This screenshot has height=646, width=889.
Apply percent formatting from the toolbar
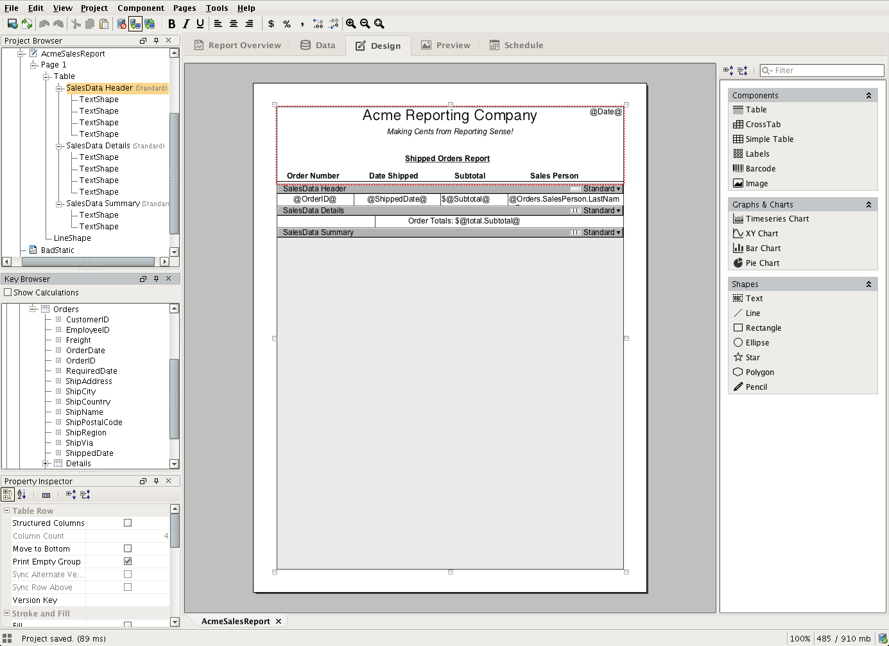coord(286,24)
